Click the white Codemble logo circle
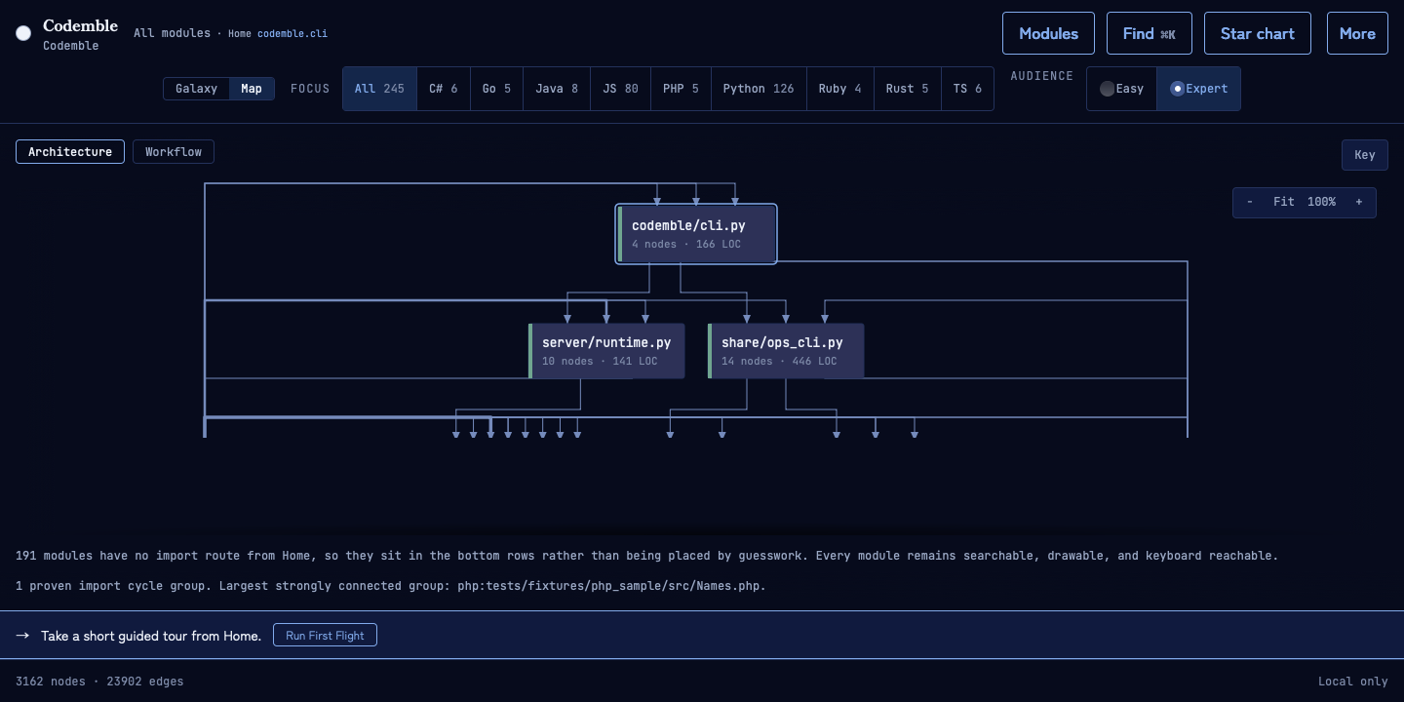Viewport: 1404px width, 702px height. tap(23, 33)
